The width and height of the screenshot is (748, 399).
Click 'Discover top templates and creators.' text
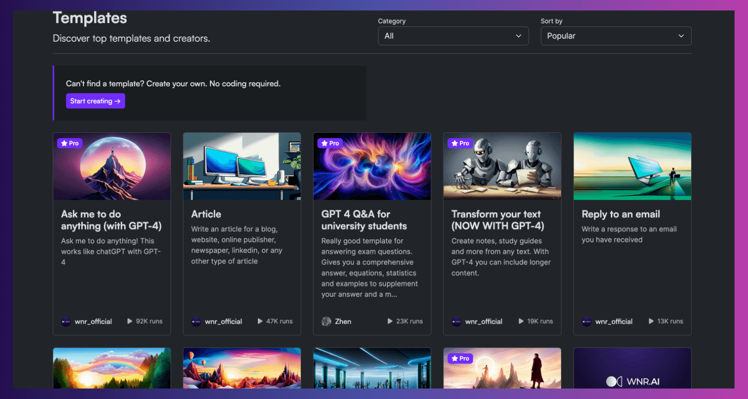[x=131, y=38]
